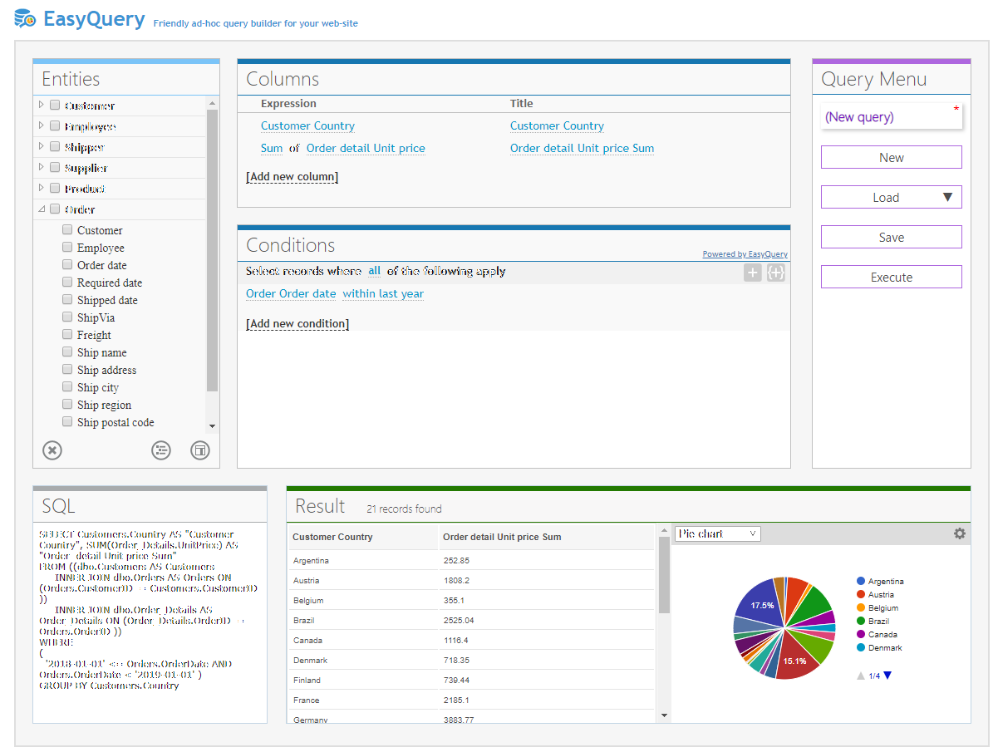Click Add new condition link
The height and width of the screenshot is (752, 998).
297,324
